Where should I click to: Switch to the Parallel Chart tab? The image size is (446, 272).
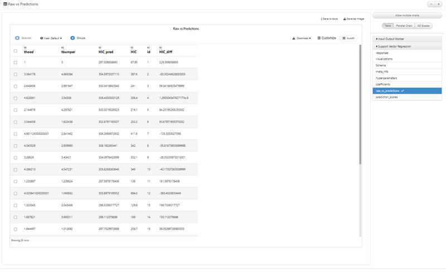404,26
